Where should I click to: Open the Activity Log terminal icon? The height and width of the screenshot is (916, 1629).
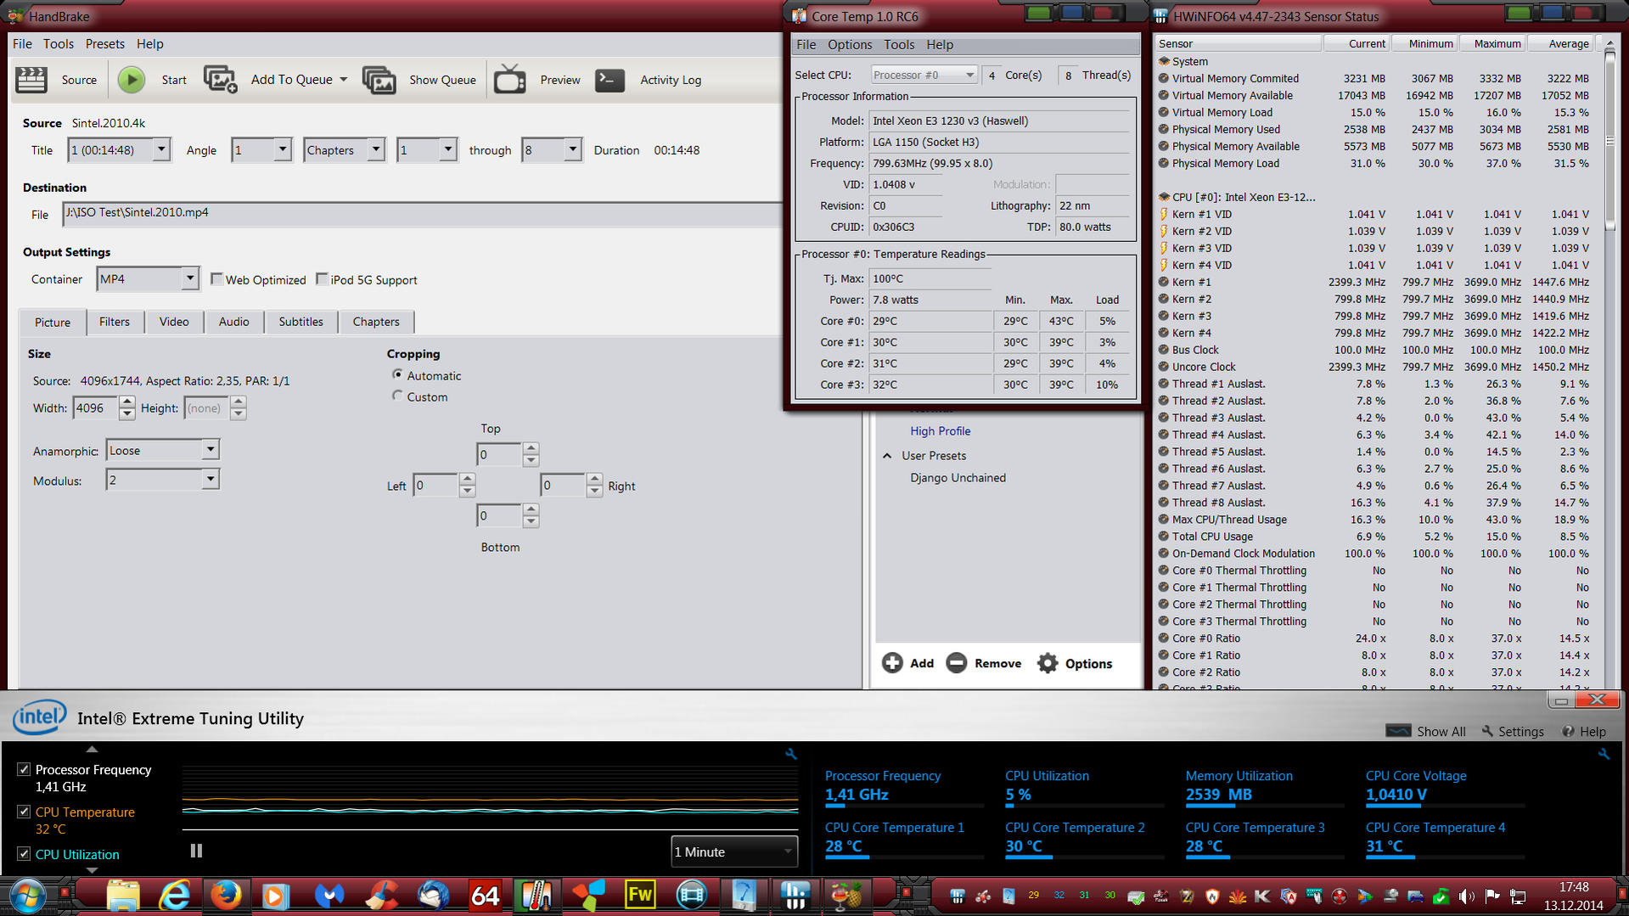point(609,80)
